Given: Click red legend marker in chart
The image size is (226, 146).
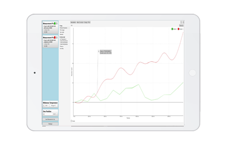Looking at the screenshot, I should pos(178,28).
